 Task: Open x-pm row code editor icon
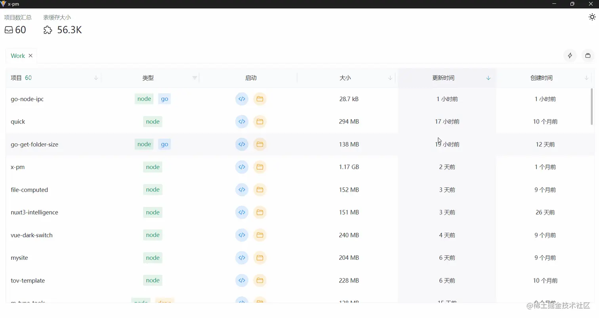(x=242, y=167)
